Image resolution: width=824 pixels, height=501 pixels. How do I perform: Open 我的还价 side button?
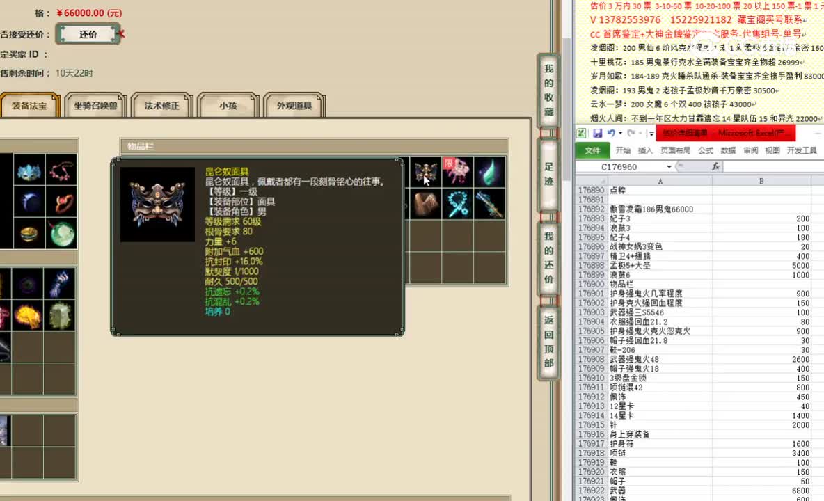click(548, 258)
